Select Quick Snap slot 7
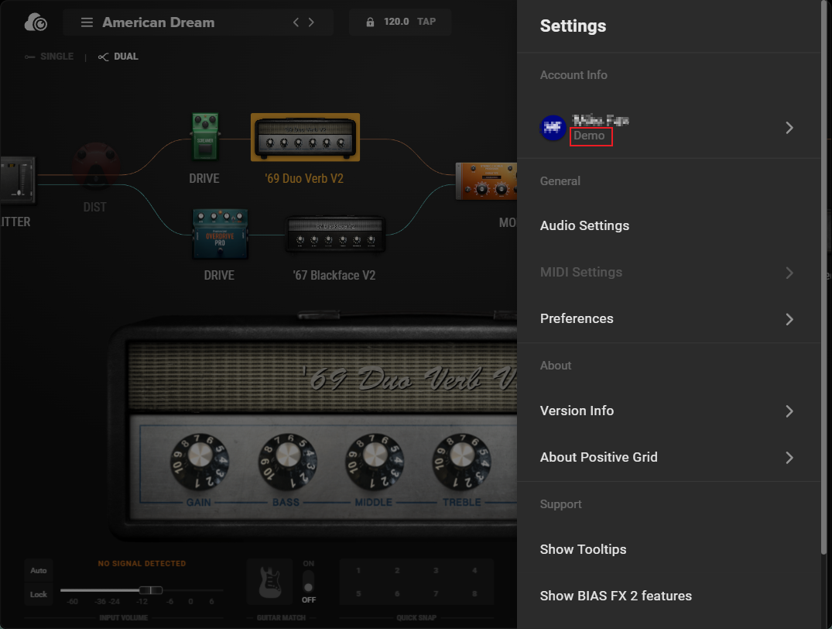 (436, 593)
